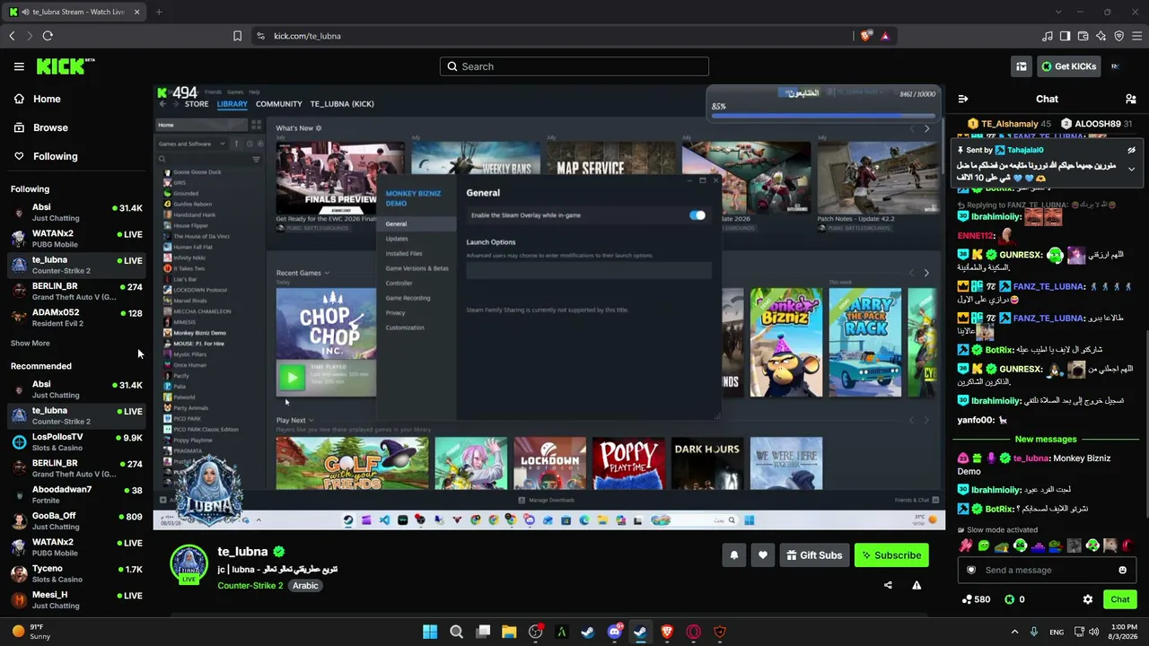The height and width of the screenshot is (646, 1149).
Task: Open Monkey Bizniz game cover thumbnail
Action: 785,342
